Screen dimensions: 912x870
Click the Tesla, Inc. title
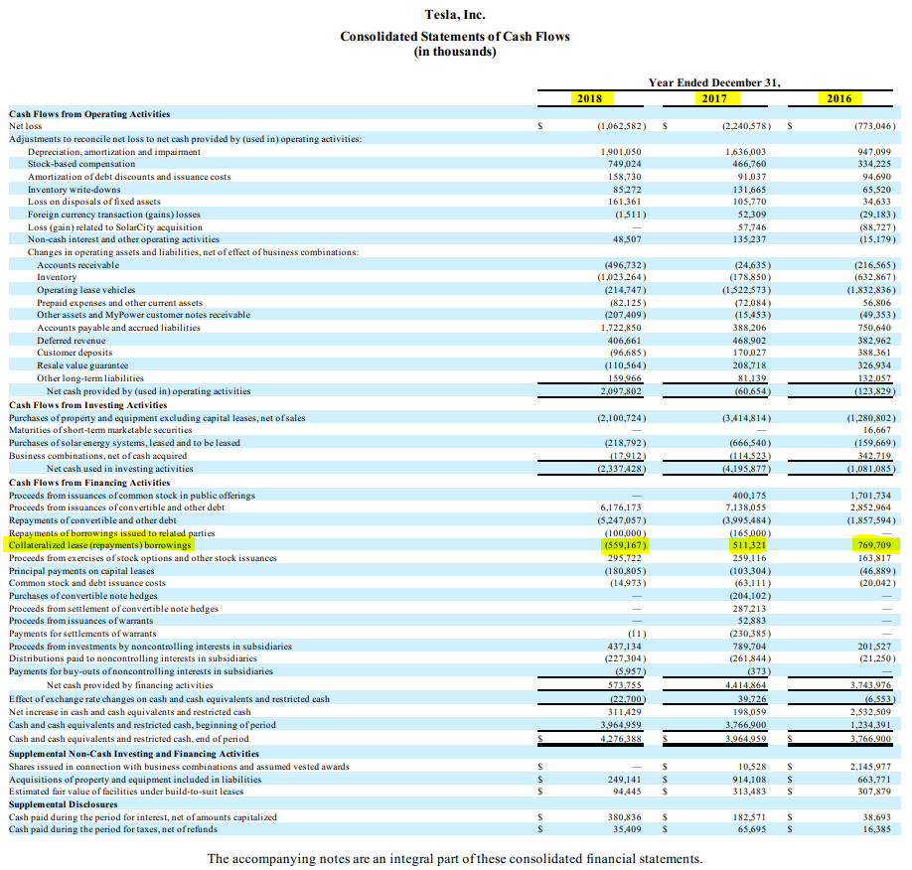pos(455,15)
